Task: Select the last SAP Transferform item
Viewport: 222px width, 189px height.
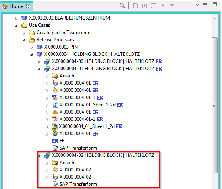Action: [x=75, y=184]
